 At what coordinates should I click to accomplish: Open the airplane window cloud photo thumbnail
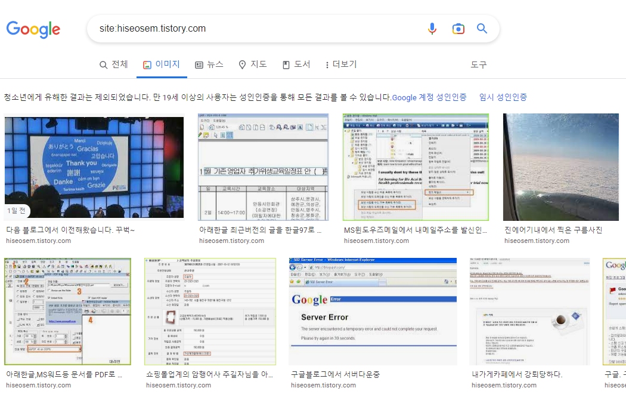tap(561, 167)
